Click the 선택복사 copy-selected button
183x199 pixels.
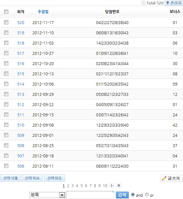click(32, 178)
